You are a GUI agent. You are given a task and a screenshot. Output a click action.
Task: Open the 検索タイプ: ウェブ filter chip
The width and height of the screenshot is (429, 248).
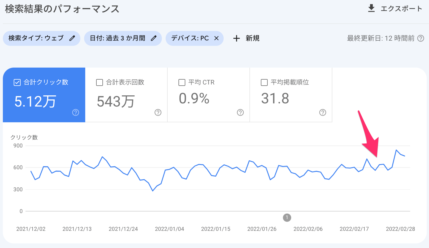tap(41, 38)
